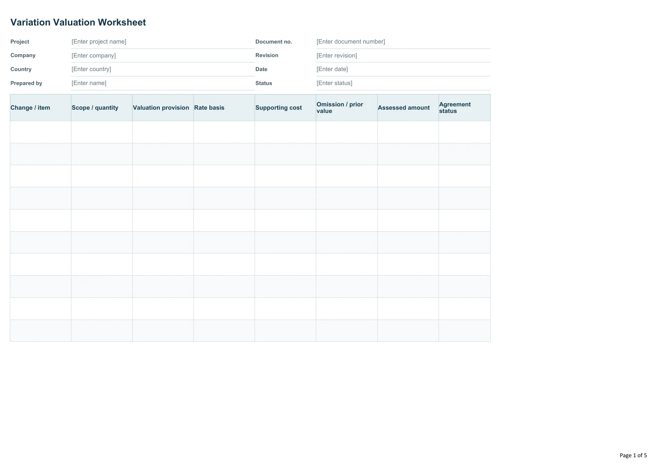Select the Supporting cost column header
Viewport: 657px width, 465px height.
(285, 108)
